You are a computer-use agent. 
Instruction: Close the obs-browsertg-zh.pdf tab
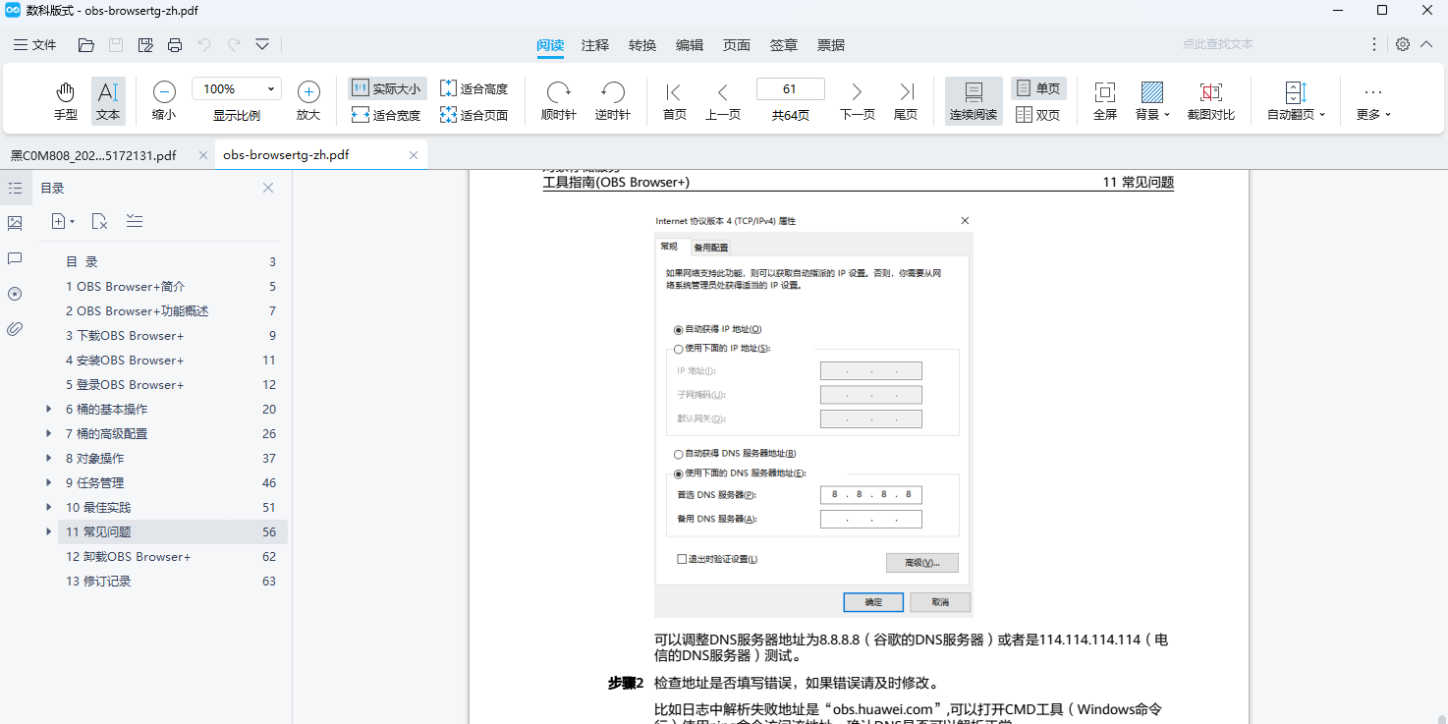pyautogui.click(x=414, y=155)
